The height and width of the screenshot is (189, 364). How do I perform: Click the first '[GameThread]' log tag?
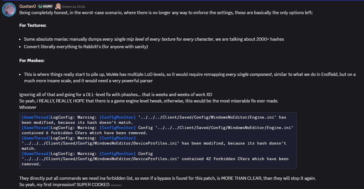pos(36,117)
